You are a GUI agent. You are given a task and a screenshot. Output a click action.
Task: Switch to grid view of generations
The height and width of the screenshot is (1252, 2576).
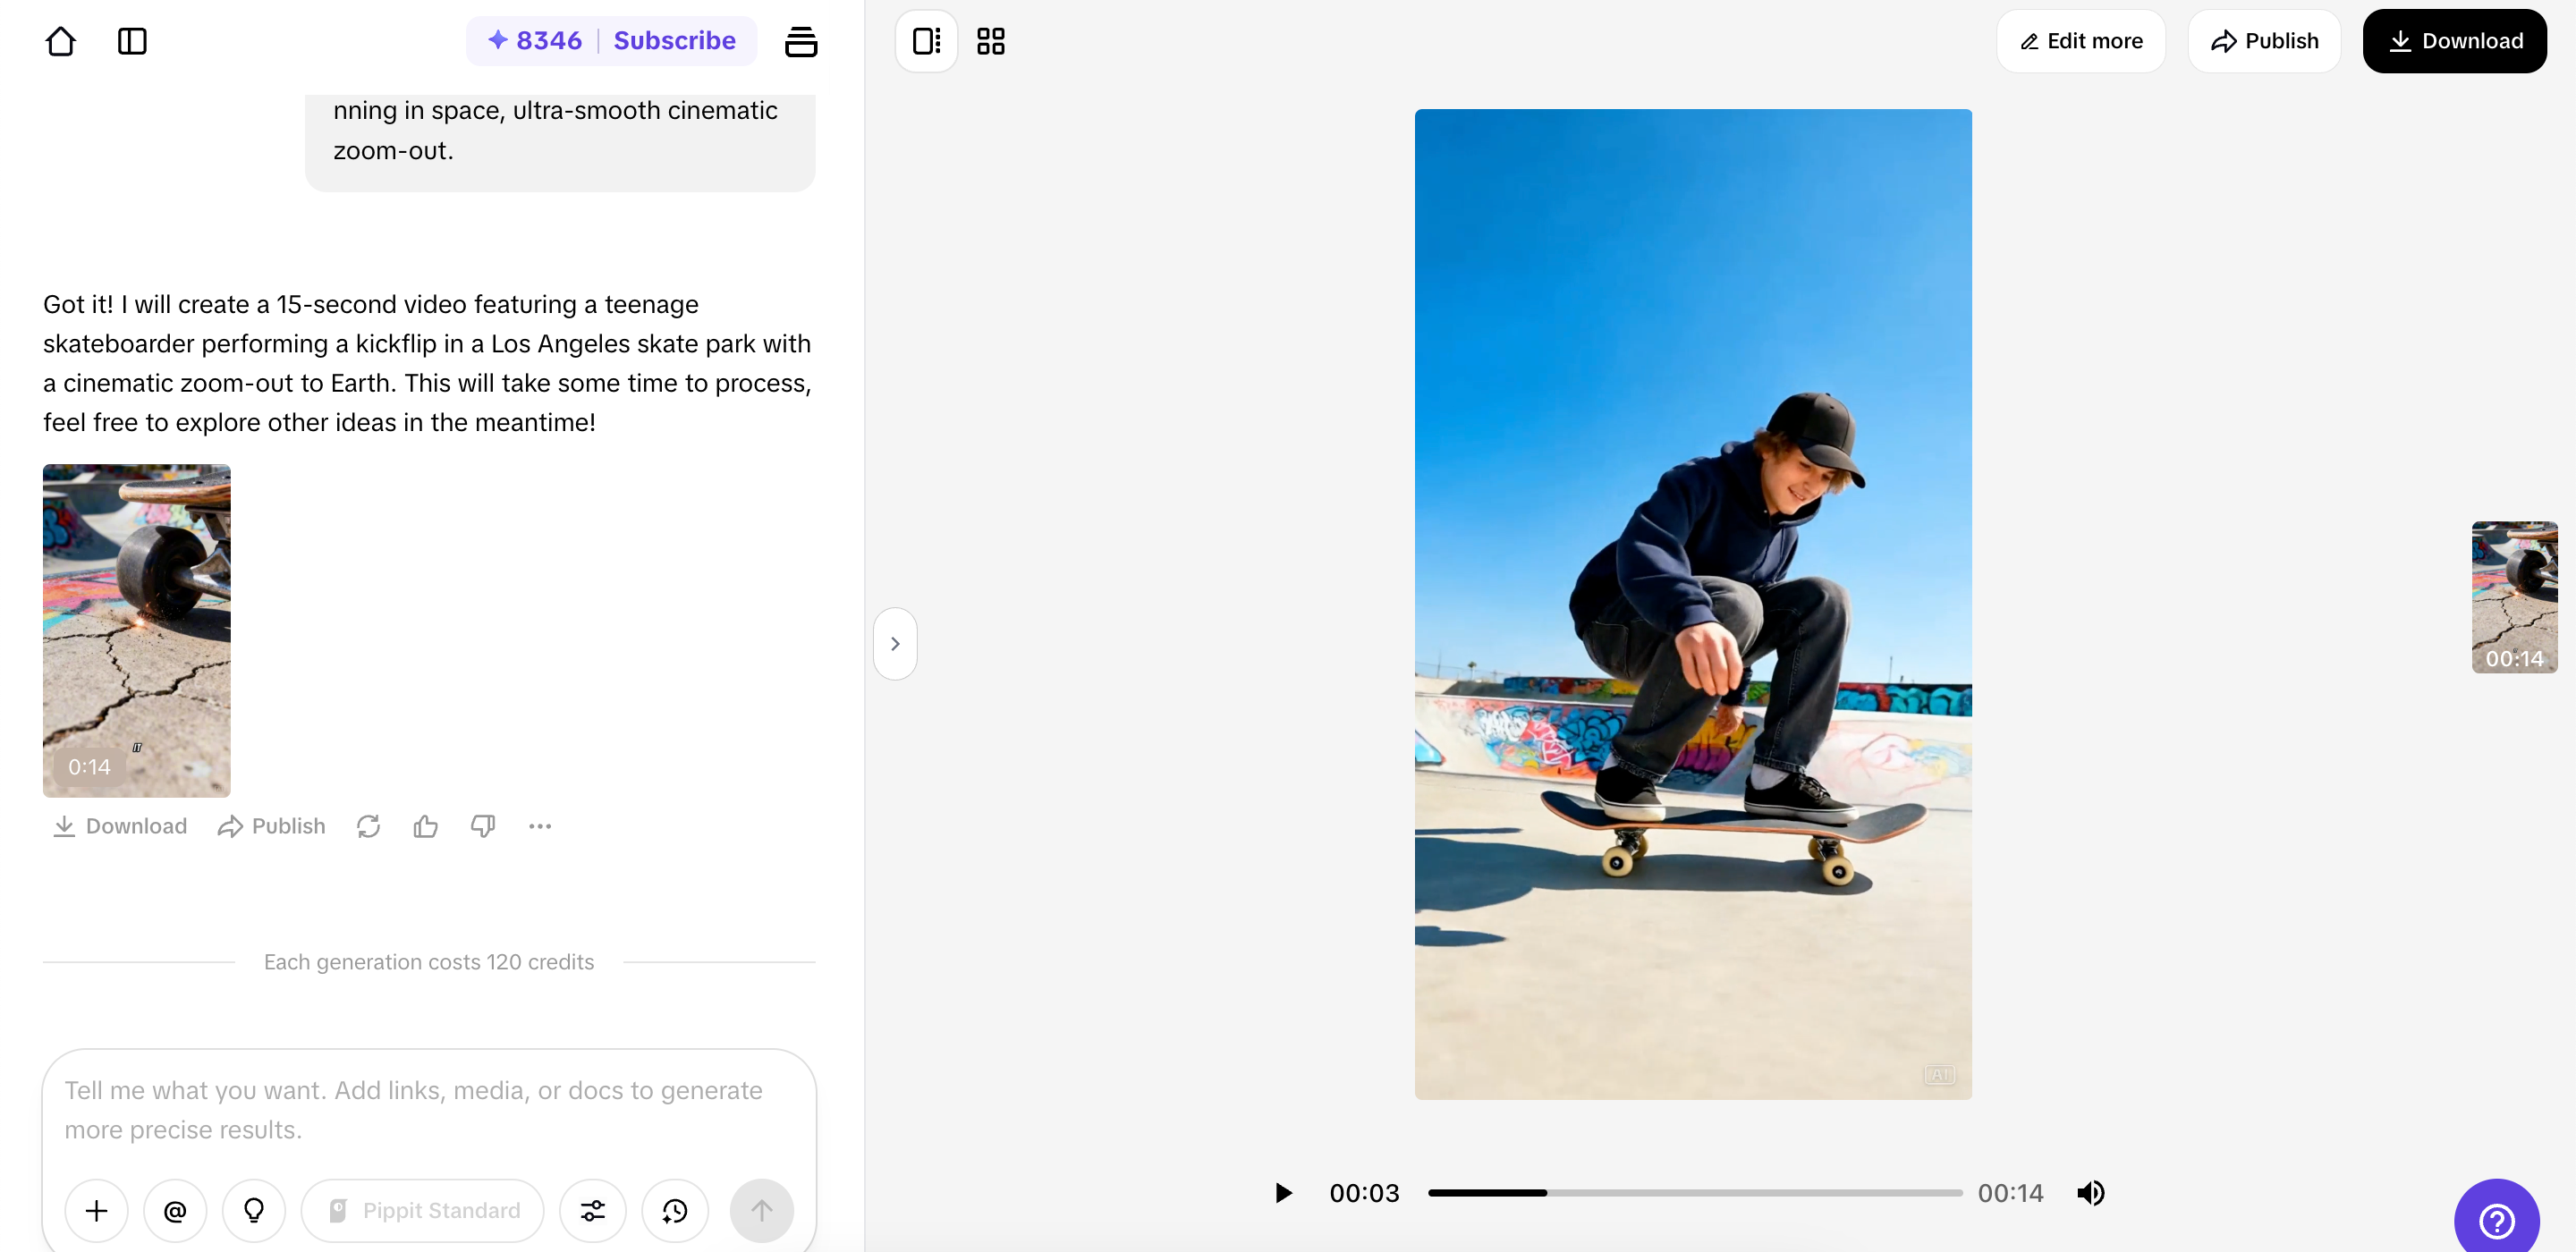click(x=990, y=41)
